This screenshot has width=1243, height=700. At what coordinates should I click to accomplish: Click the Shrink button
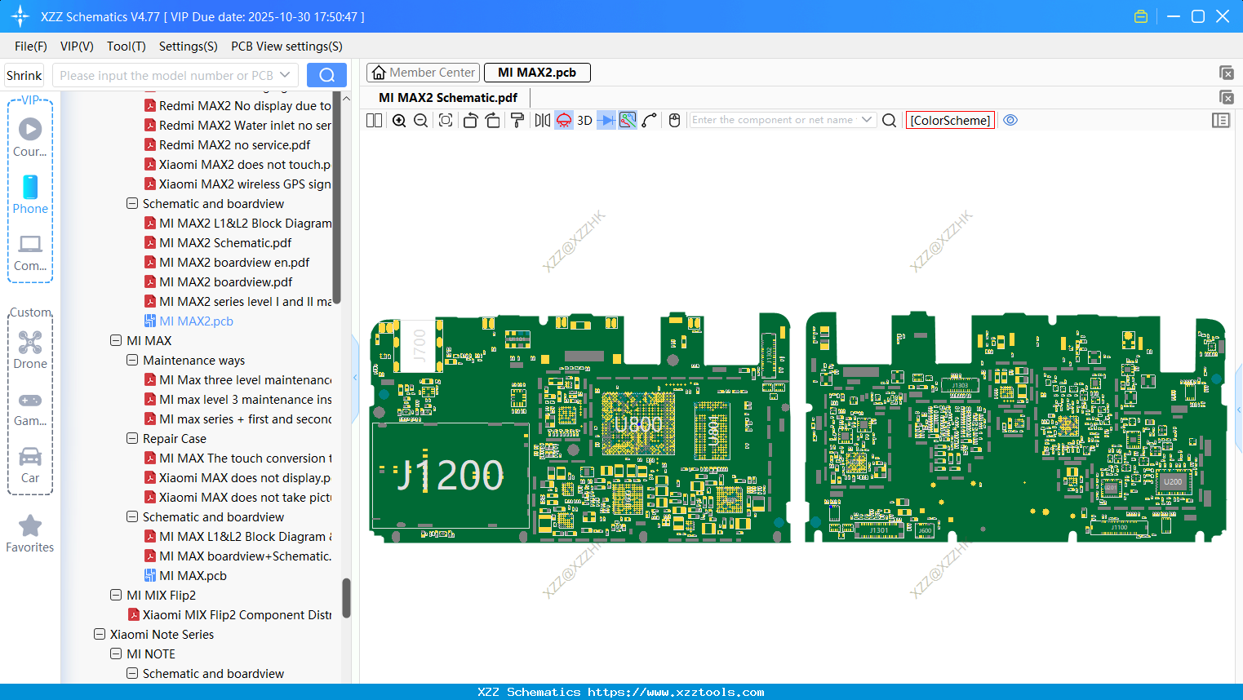pos(24,75)
